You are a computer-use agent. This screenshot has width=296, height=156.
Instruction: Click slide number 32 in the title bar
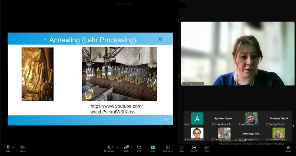click(x=160, y=39)
